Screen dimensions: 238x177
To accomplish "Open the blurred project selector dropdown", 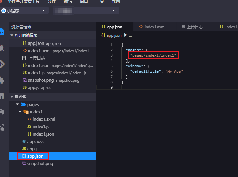I will coord(86,10).
